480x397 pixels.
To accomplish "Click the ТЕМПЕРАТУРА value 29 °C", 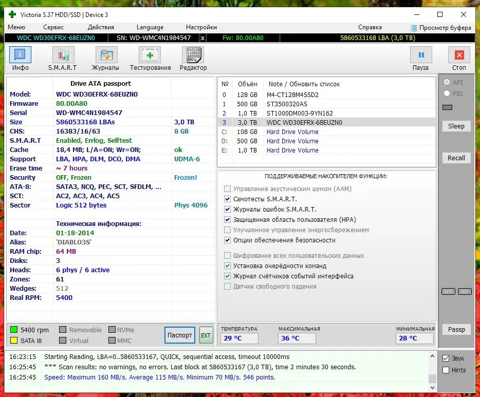I will [x=239, y=338].
